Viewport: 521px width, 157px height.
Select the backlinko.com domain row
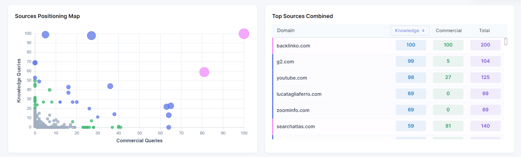point(388,46)
